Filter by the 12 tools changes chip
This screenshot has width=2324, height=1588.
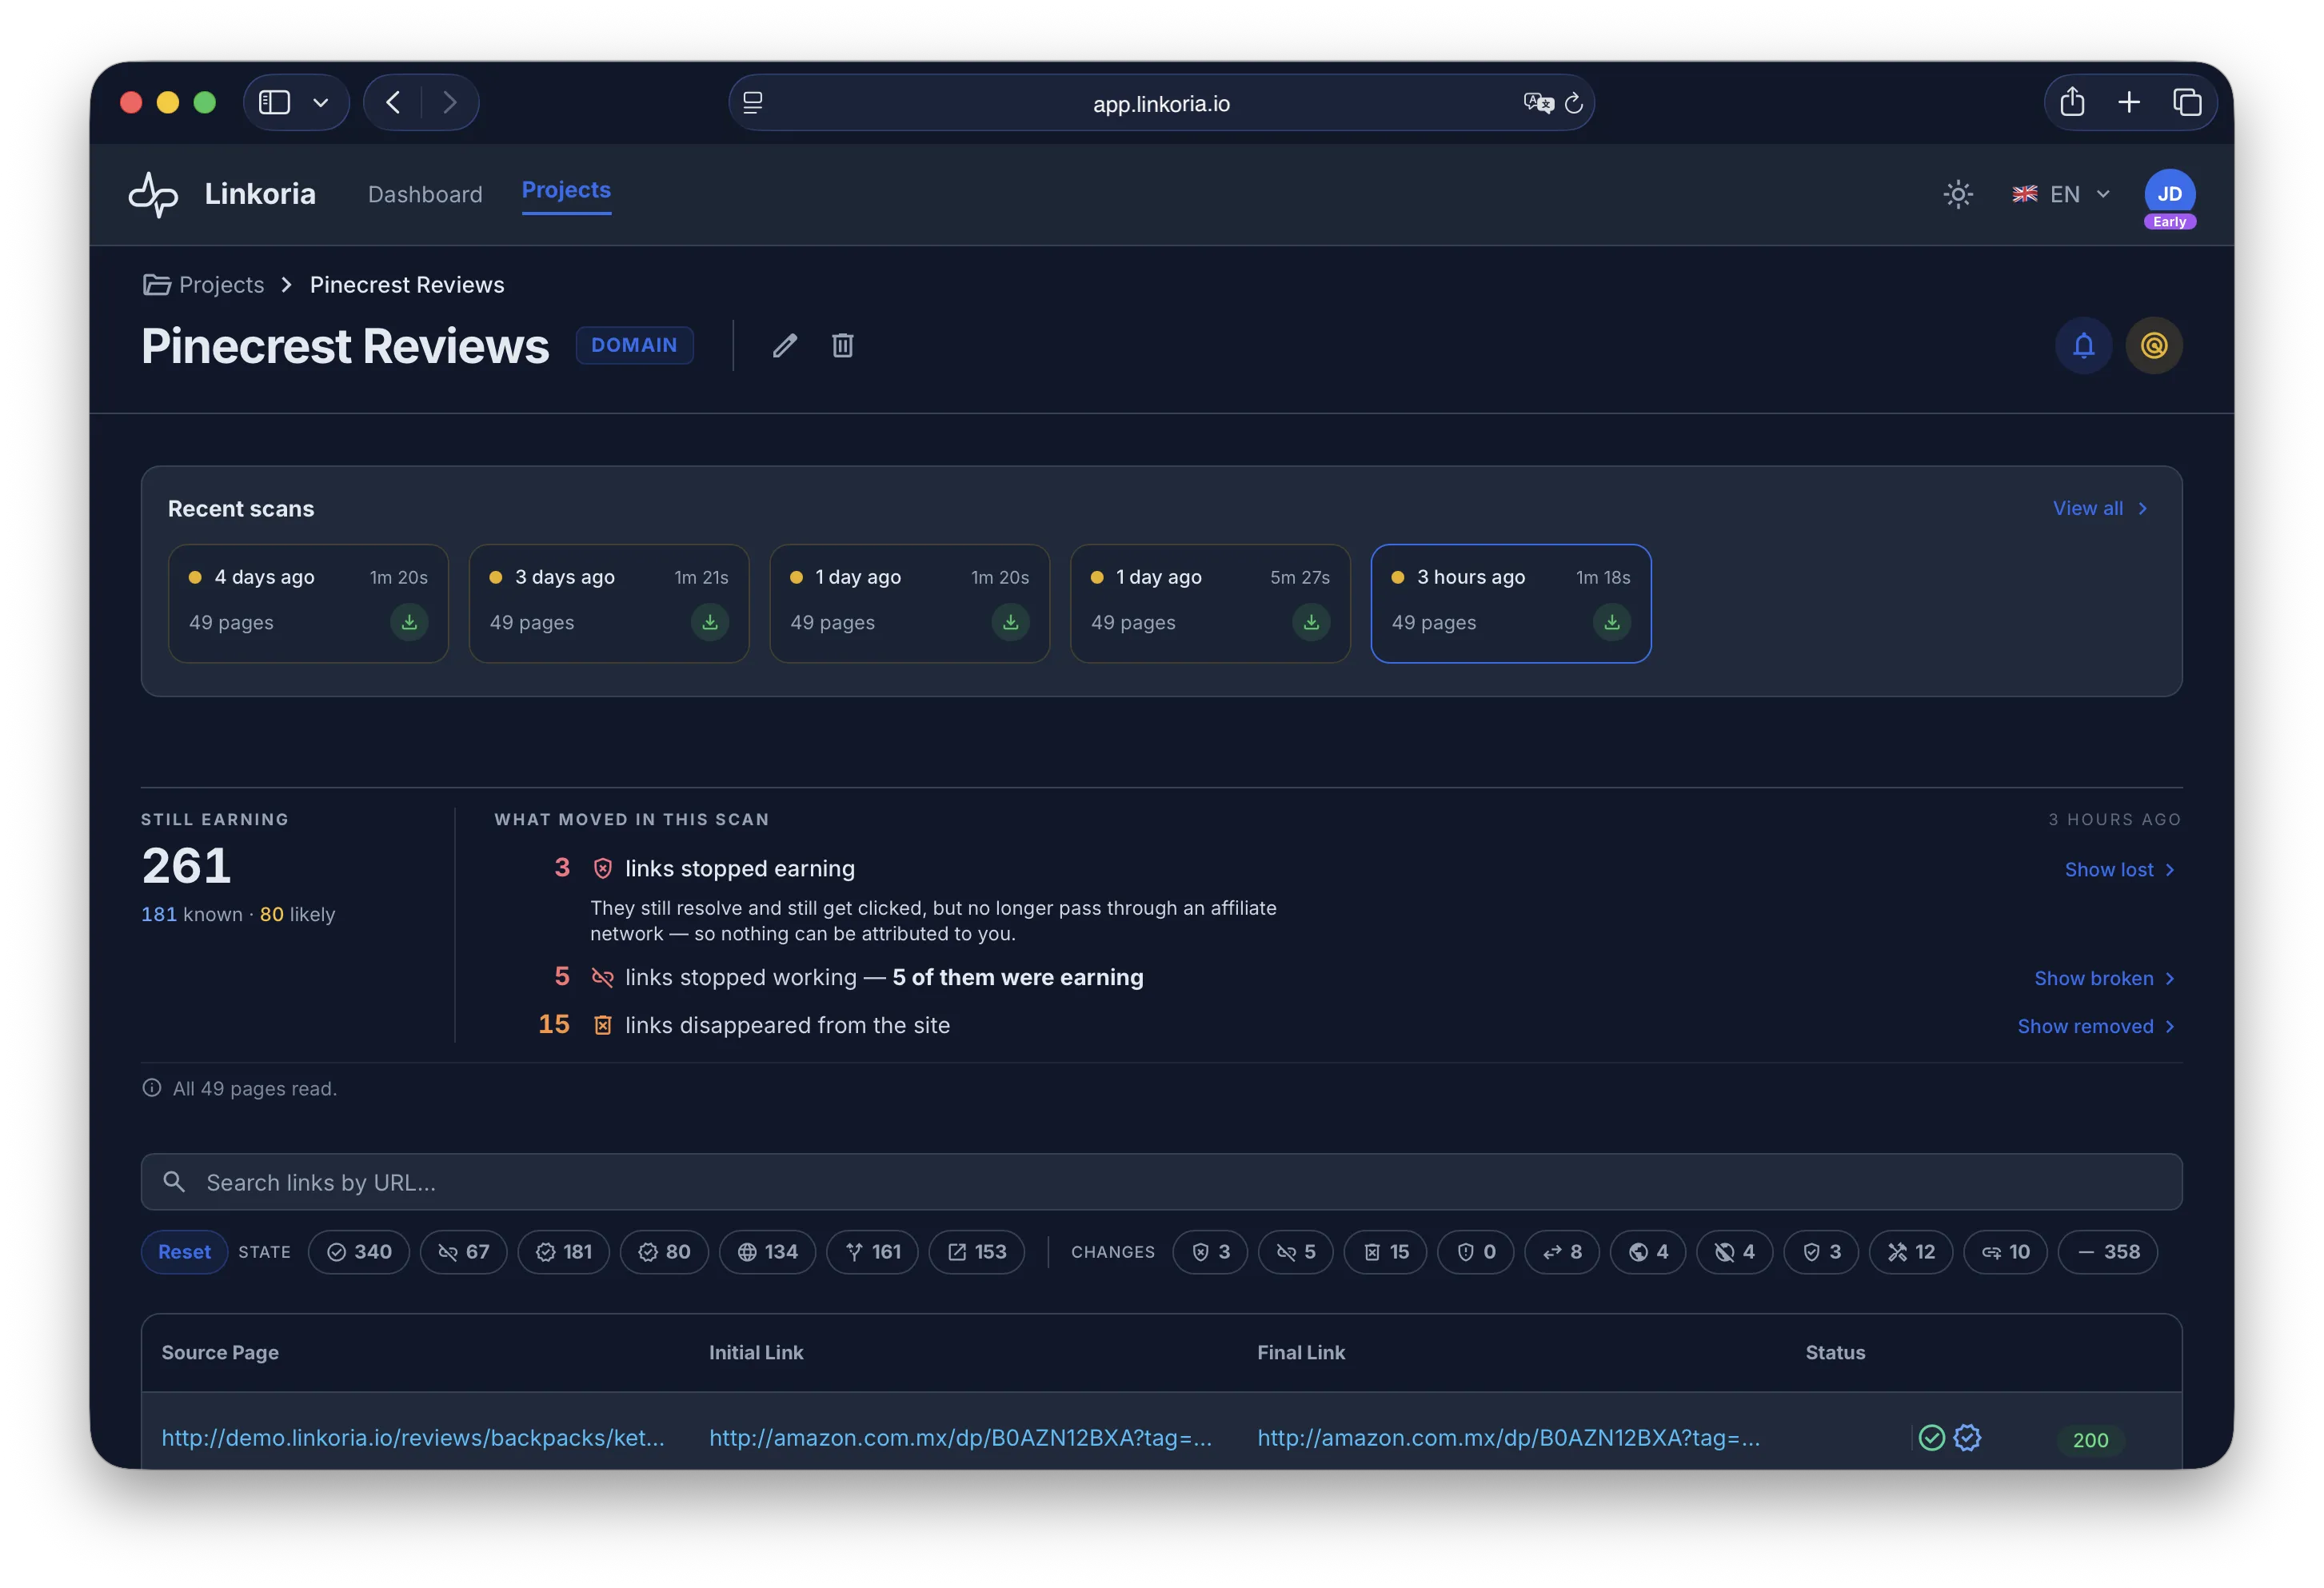pos(1911,1252)
